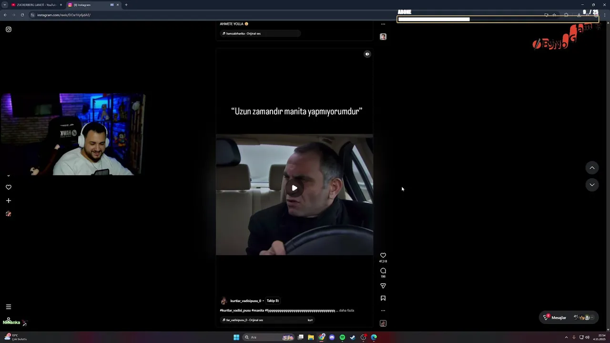The width and height of the screenshot is (610, 343).
Task: Click the Instagram logo icon in sidebar
Action: (9, 30)
